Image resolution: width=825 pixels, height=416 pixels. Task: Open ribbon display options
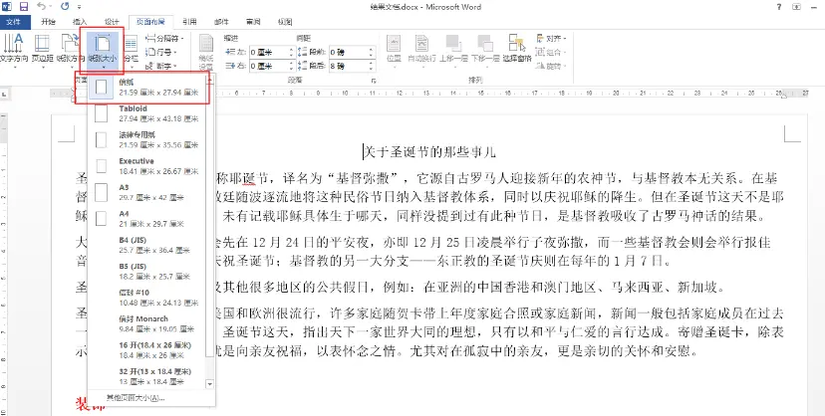tap(797, 7)
